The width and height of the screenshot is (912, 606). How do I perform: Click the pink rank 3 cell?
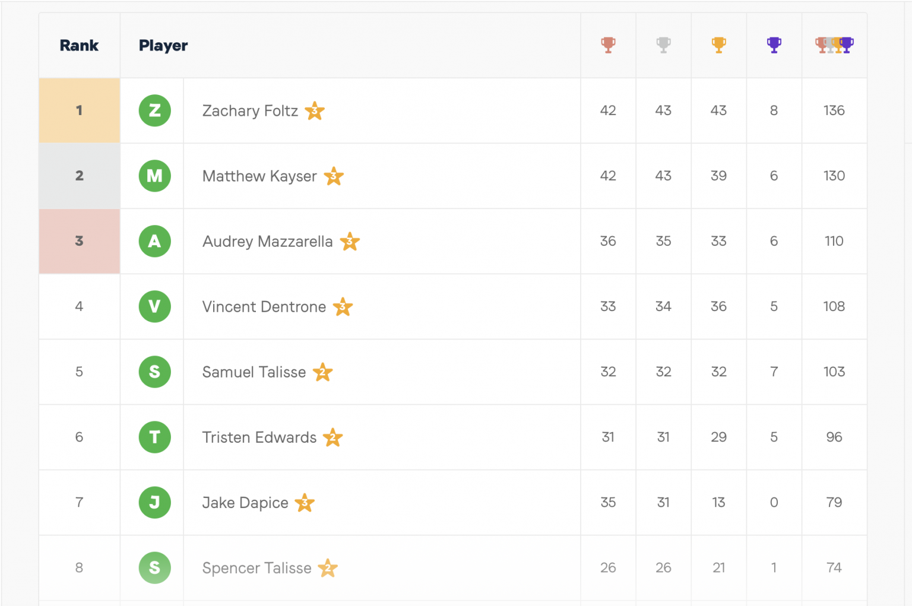coord(80,241)
